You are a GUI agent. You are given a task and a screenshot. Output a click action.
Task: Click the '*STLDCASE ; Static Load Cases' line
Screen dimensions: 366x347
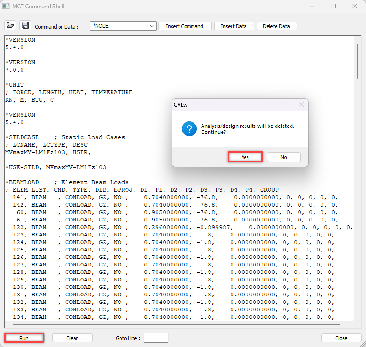tap(65, 137)
